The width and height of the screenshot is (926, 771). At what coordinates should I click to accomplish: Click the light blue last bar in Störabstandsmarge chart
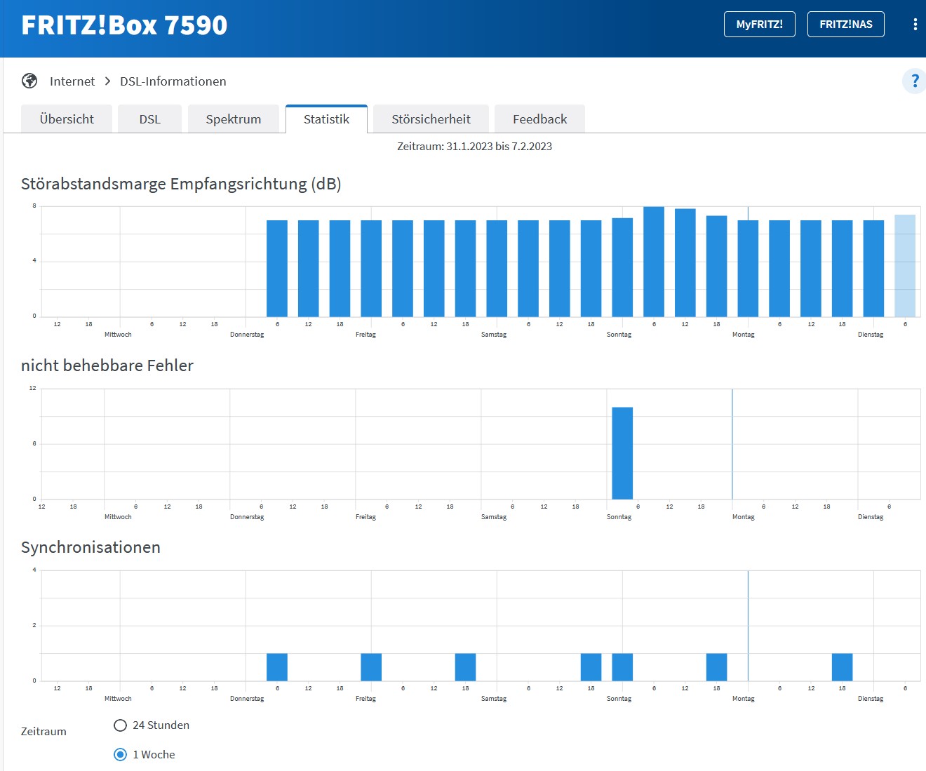[x=904, y=266]
